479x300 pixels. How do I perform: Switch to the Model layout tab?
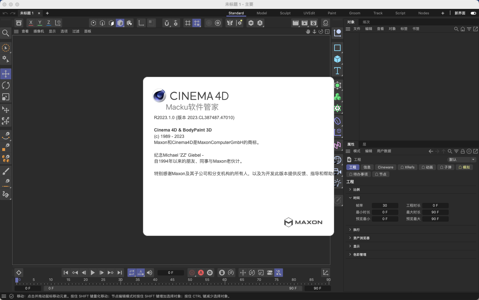click(262, 13)
